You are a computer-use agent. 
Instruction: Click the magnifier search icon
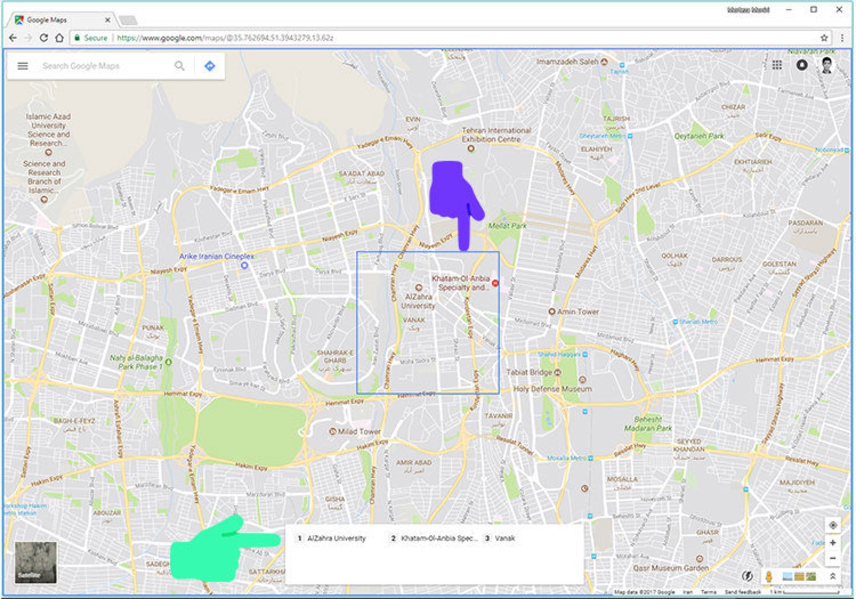coord(179,66)
